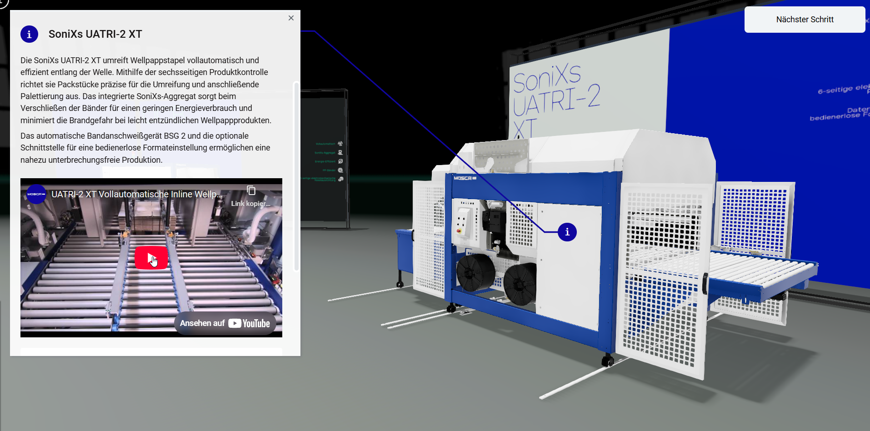
Task: Click the Ansehen auf YouTube button
Action: point(225,323)
